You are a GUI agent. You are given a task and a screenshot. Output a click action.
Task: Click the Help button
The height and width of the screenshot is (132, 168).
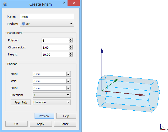66,116
